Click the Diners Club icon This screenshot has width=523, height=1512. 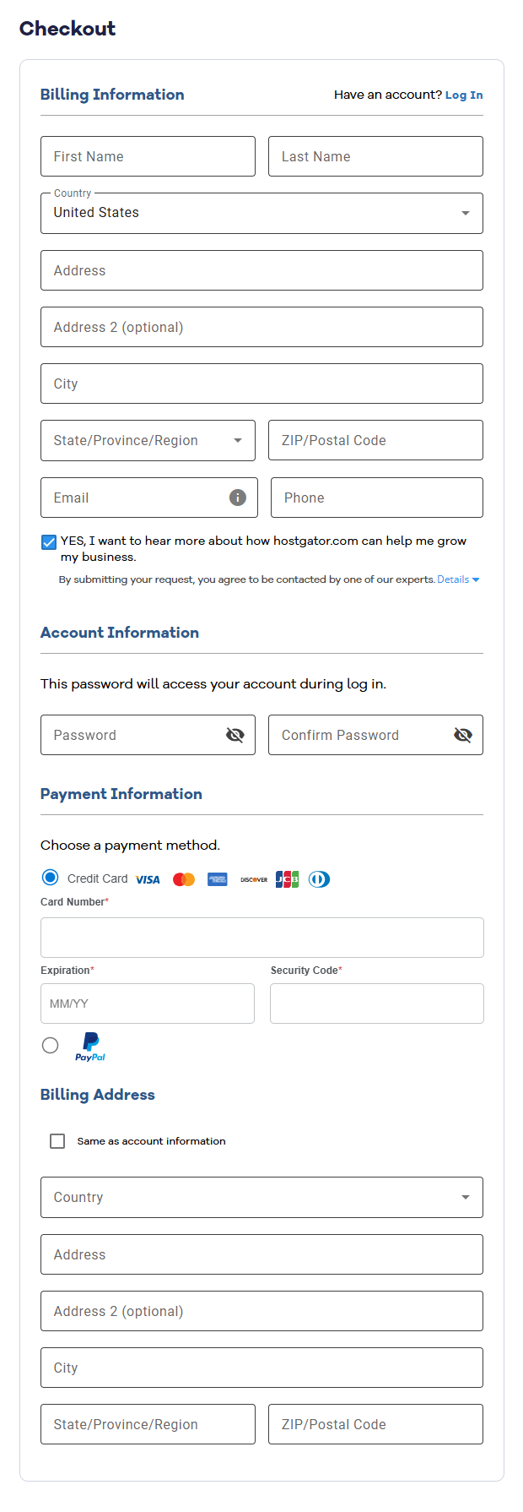coord(319,878)
